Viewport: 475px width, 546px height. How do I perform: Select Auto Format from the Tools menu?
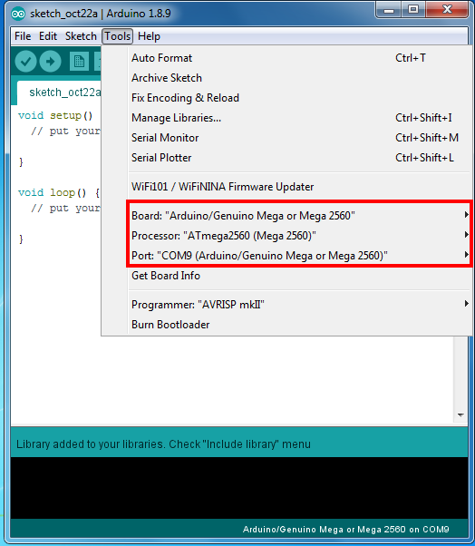click(300, 58)
